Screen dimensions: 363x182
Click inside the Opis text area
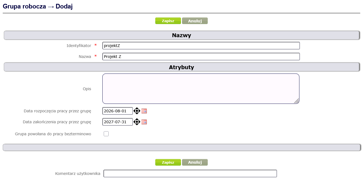coord(201,89)
